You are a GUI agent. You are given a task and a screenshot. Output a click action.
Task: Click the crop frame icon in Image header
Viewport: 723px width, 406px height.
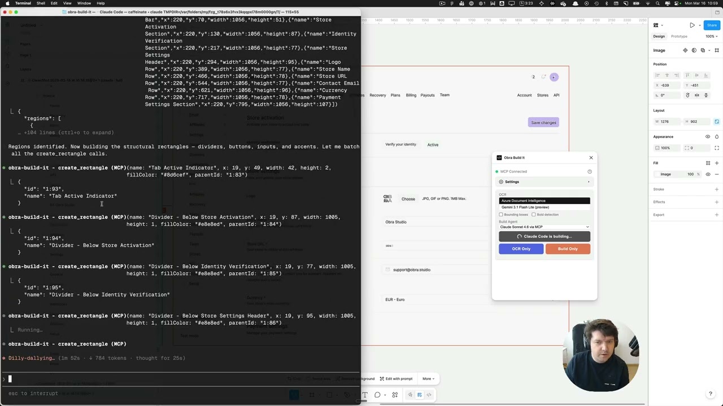(x=717, y=50)
